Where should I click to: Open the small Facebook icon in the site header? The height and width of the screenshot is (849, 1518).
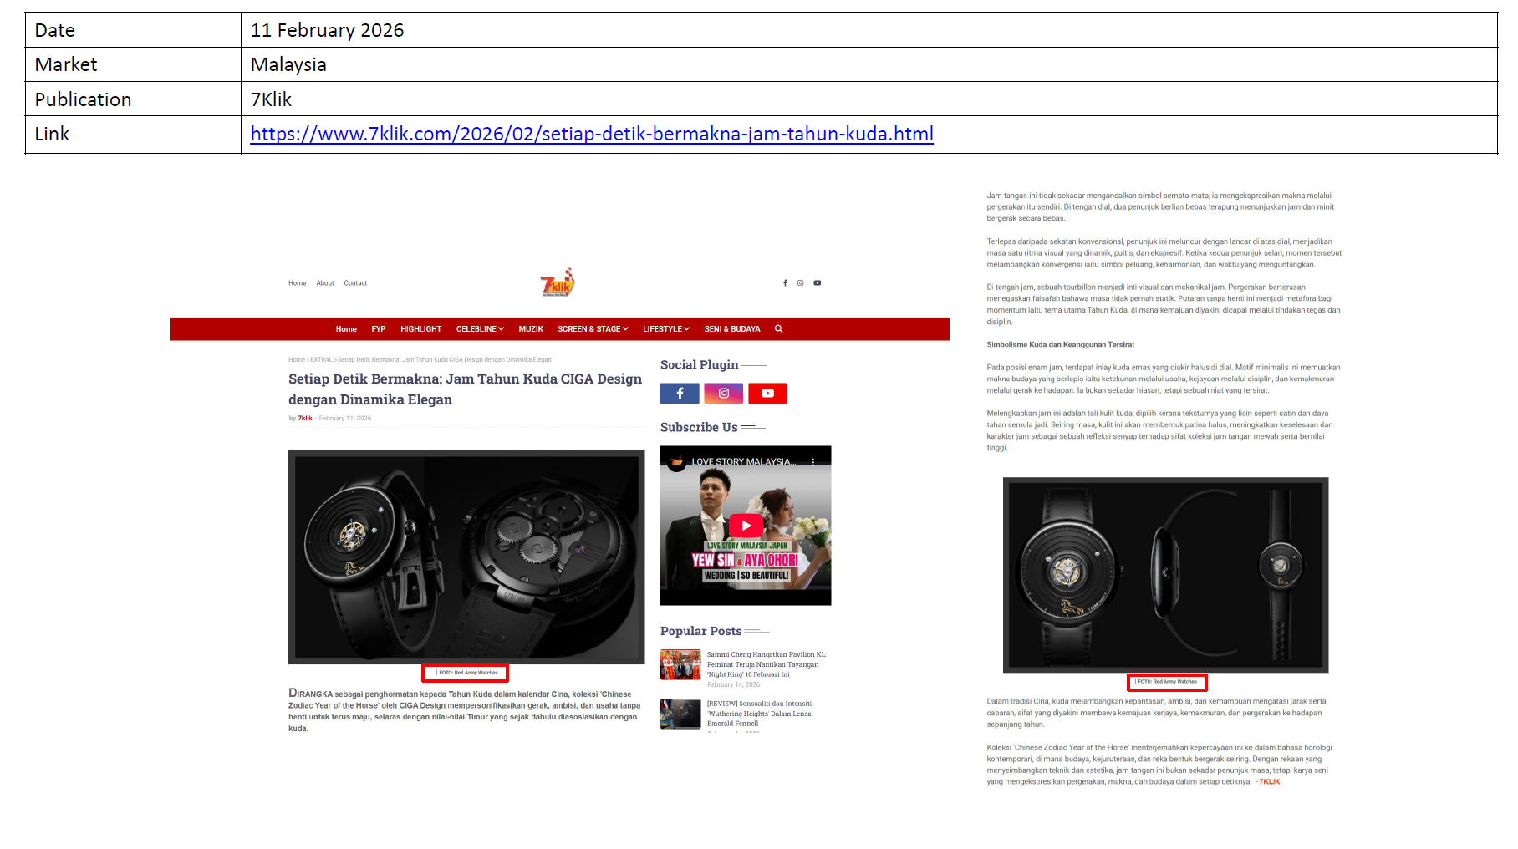point(785,283)
